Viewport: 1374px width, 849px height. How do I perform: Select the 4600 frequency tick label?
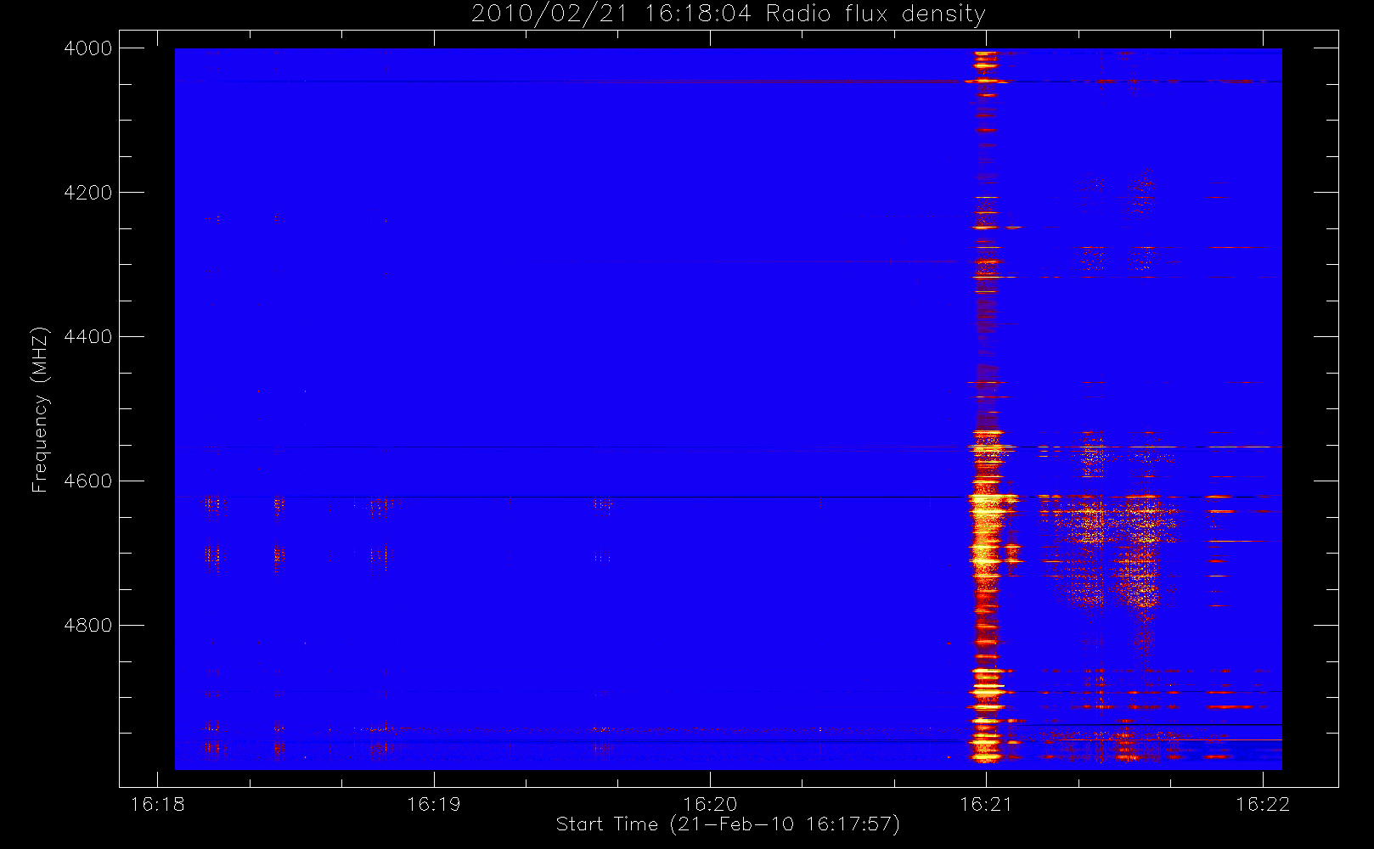pyautogui.click(x=88, y=481)
